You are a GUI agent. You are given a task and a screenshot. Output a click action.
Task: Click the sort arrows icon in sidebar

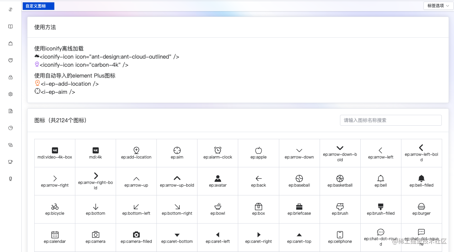point(11,9)
